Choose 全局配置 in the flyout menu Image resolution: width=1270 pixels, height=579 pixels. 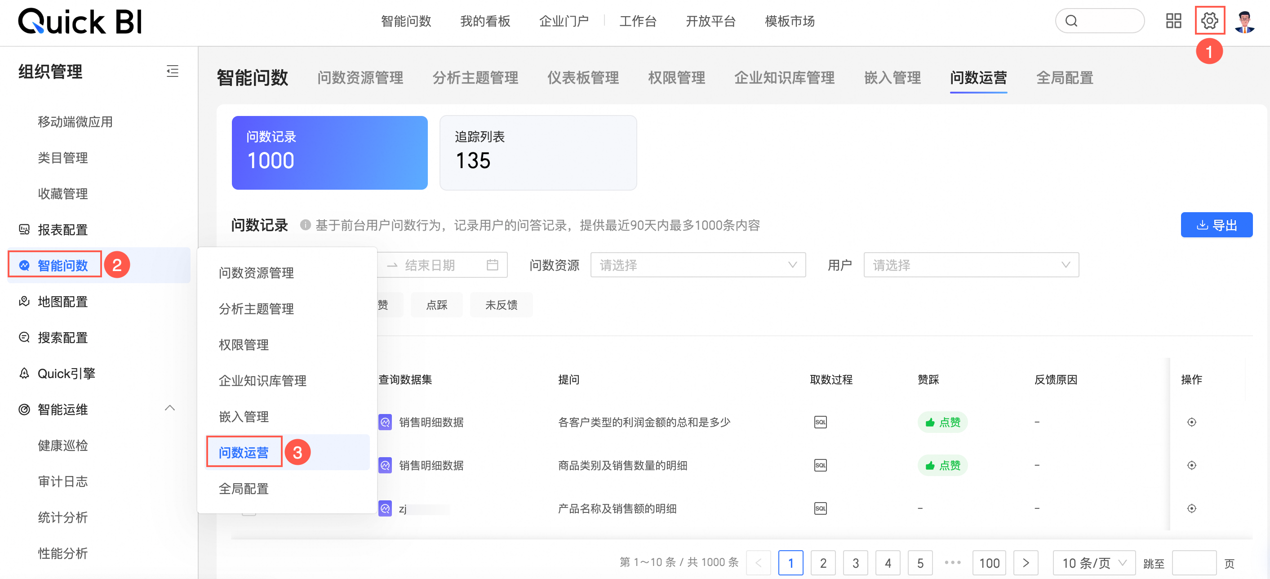click(x=243, y=488)
